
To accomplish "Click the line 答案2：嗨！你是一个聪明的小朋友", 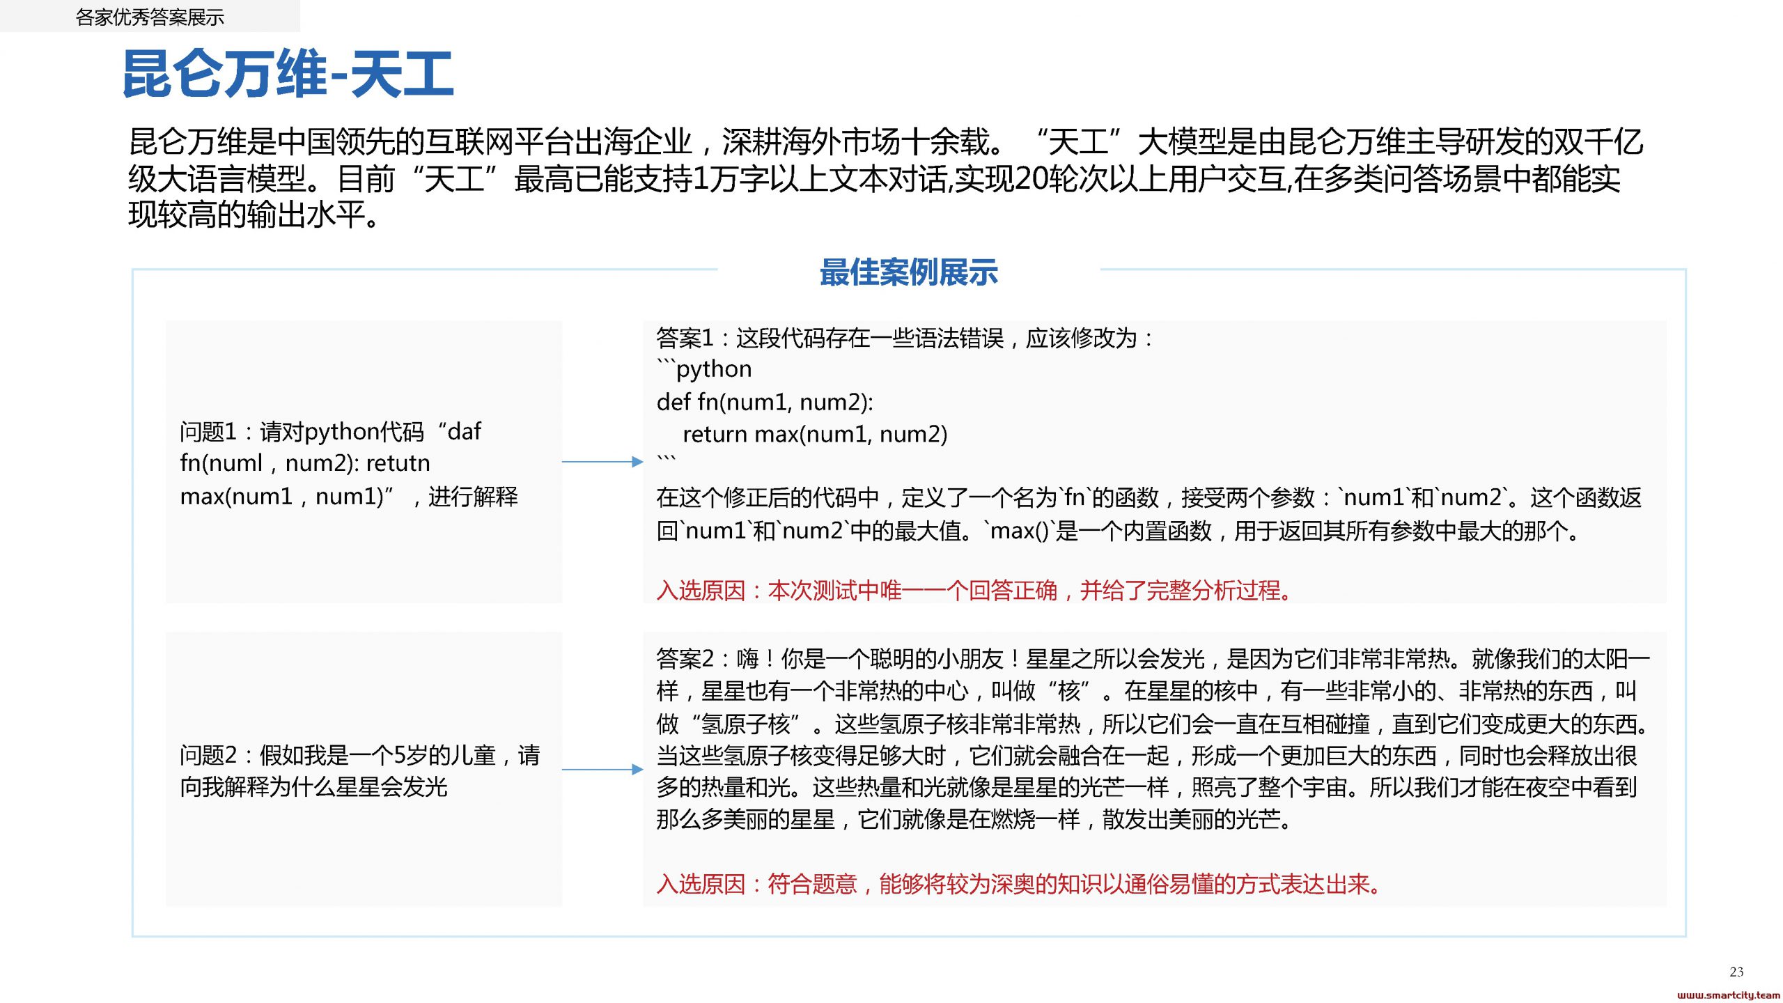I will point(1153,658).
